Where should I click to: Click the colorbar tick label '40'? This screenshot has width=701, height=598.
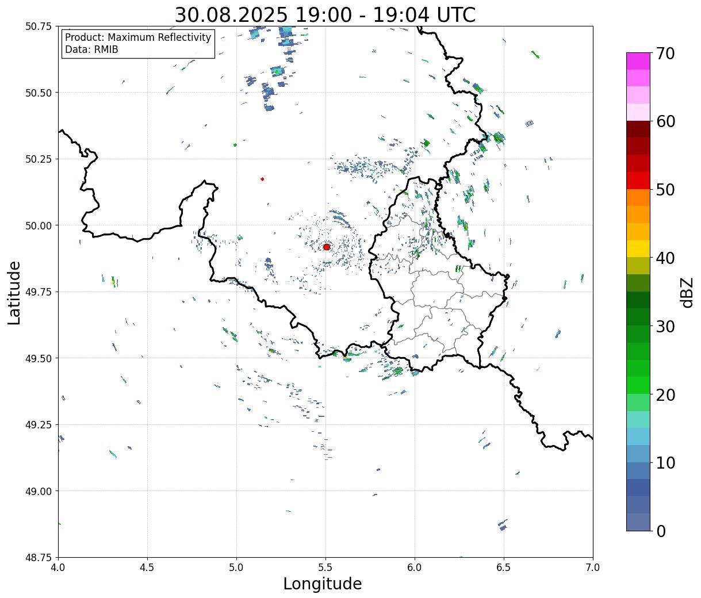665,258
